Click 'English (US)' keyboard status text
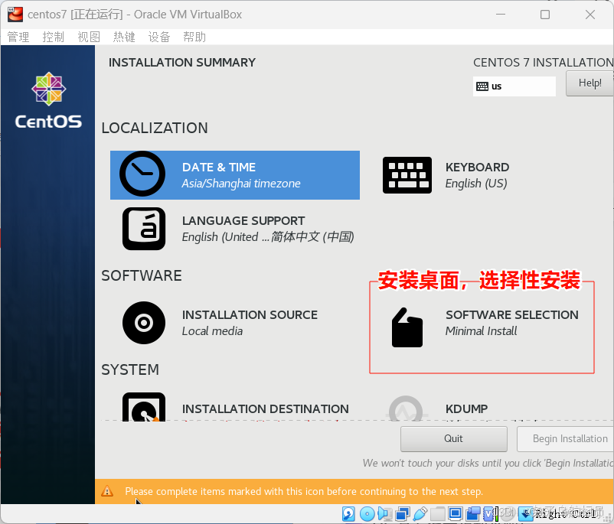 pos(476,184)
